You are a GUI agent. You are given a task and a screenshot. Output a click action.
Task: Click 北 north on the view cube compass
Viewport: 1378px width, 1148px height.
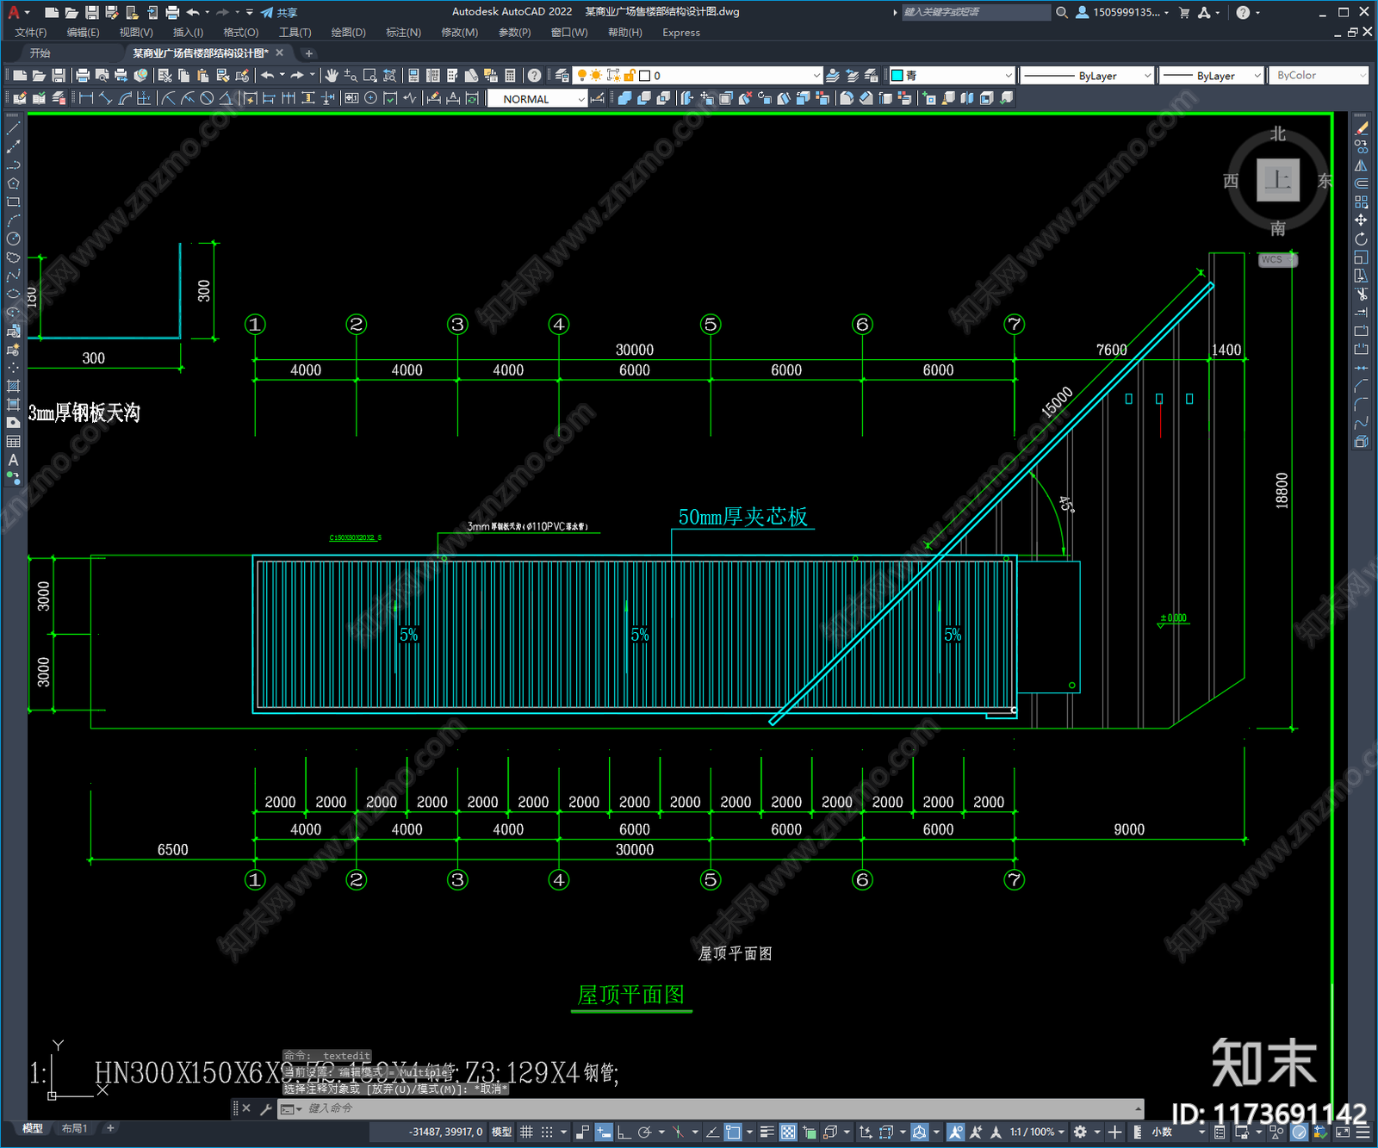pyautogui.click(x=1278, y=133)
